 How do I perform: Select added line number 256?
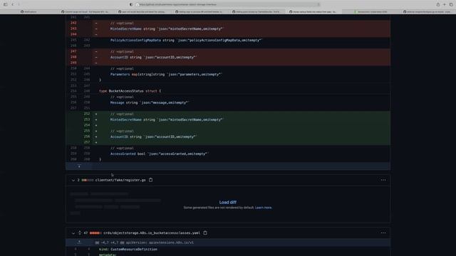point(87,137)
